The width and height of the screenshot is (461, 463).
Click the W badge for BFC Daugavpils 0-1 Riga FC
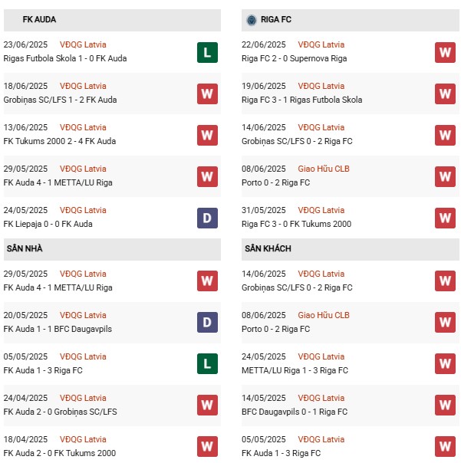[445, 405]
